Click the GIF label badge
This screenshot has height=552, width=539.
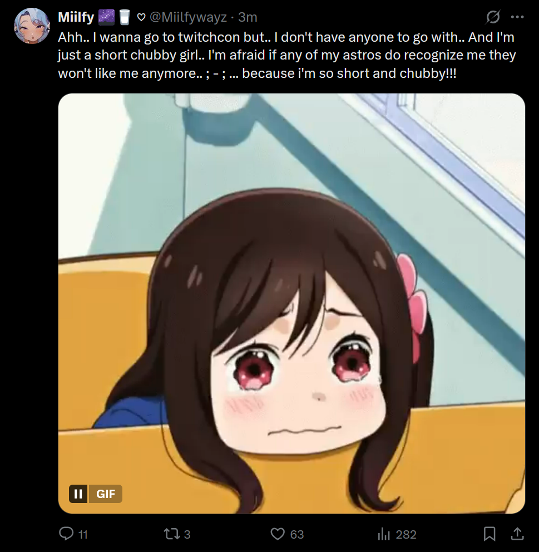pyautogui.click(x=105, y=494)
